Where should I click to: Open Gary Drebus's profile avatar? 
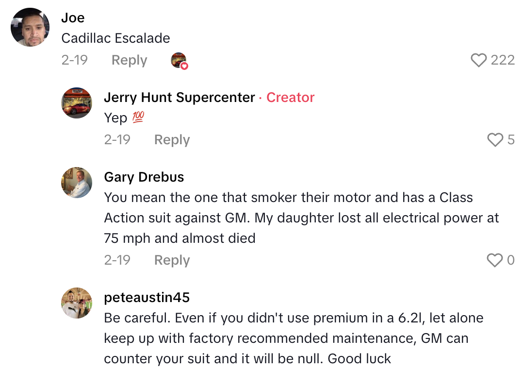click(76, 183)
